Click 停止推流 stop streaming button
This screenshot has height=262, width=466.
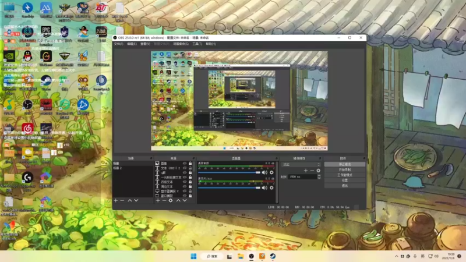(x=345, y=164)
